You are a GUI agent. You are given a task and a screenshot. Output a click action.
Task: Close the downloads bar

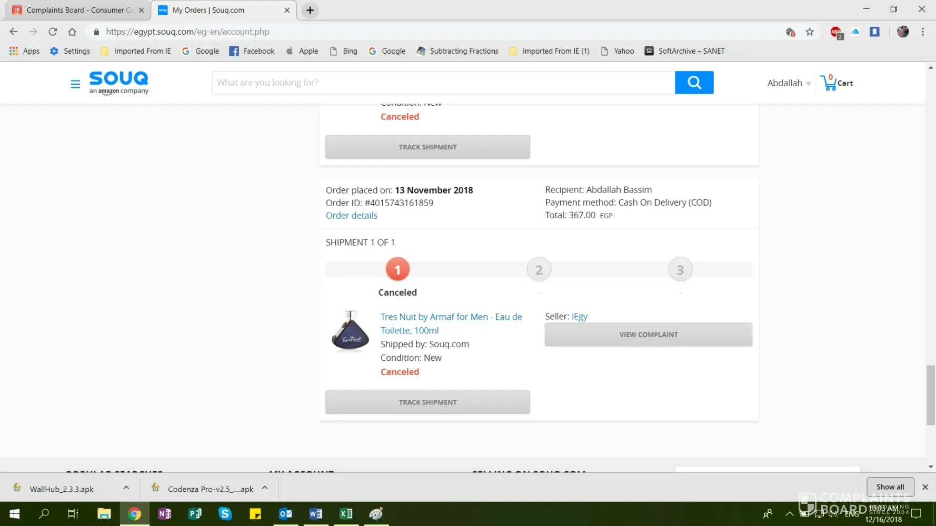point(925,487)
